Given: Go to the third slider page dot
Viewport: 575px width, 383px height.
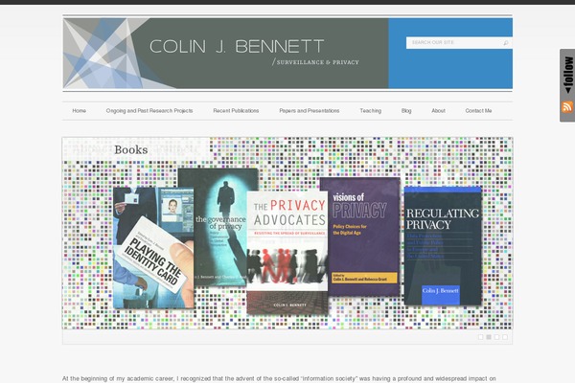Looking at the screenshot, I should pyautogui.click(x=496, y=337).
